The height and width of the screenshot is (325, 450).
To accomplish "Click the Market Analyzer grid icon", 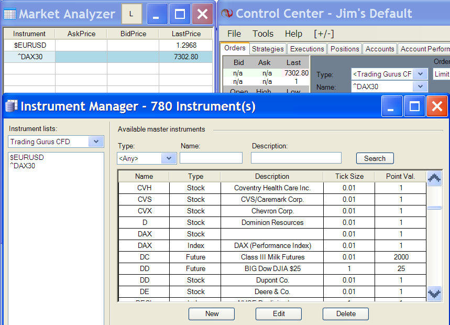I will tap(9, 14).
